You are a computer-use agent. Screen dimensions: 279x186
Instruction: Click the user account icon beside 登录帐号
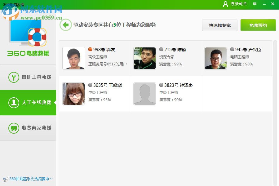(x=225, y=4)
